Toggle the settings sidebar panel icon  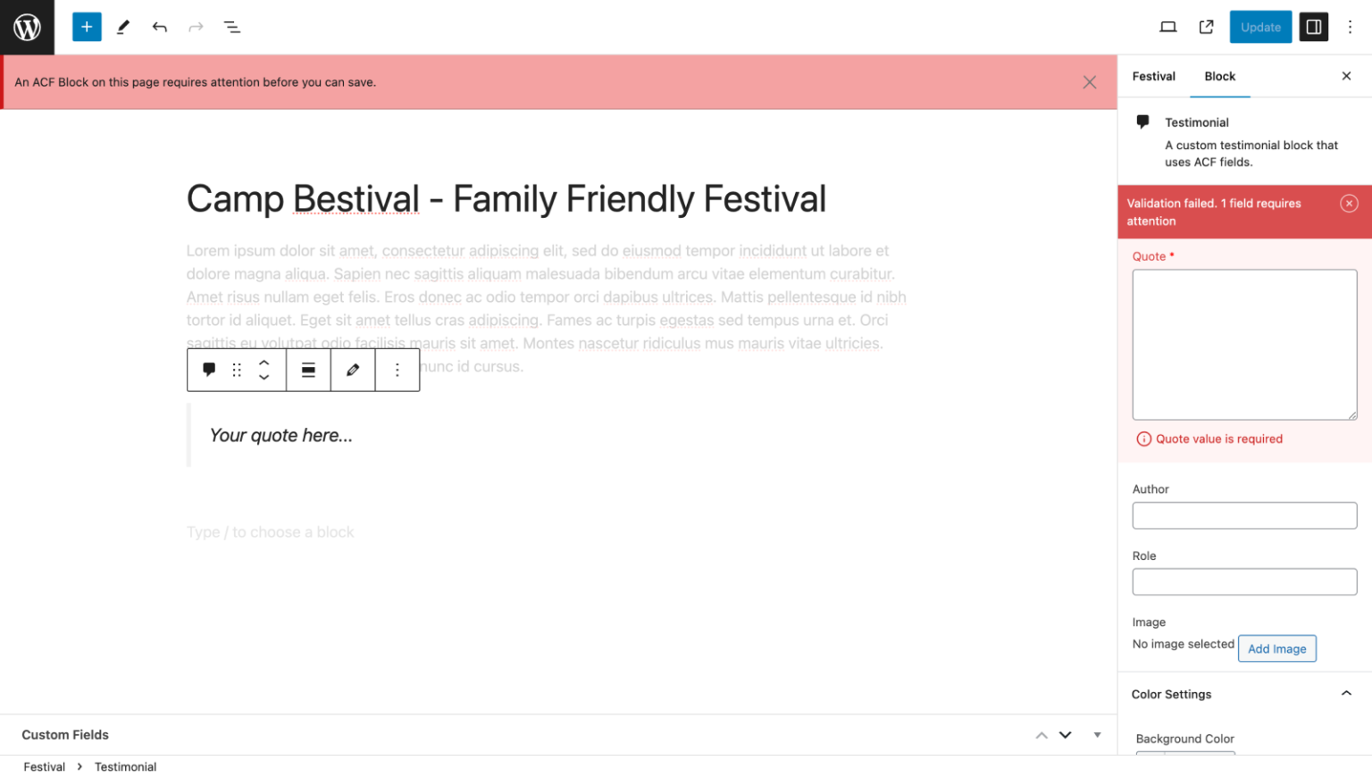[1313, 27]
